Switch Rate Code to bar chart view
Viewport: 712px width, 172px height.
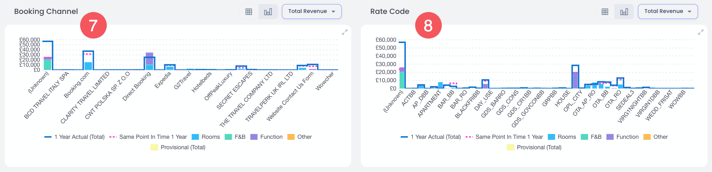624,12
